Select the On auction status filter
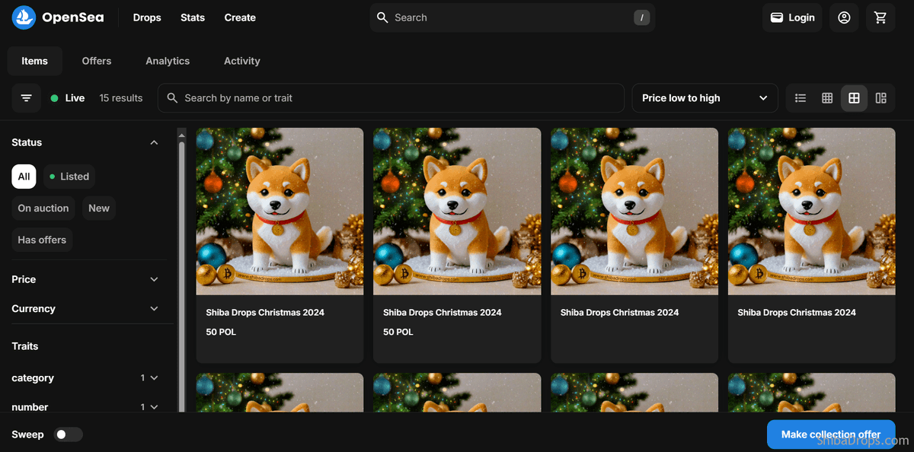 [43, 208]
